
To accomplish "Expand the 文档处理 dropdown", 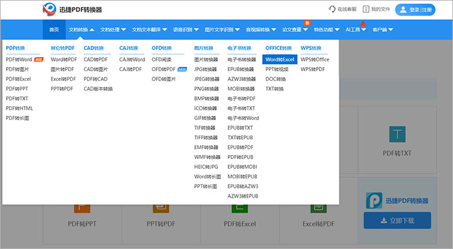I will (x=113, y=30).
